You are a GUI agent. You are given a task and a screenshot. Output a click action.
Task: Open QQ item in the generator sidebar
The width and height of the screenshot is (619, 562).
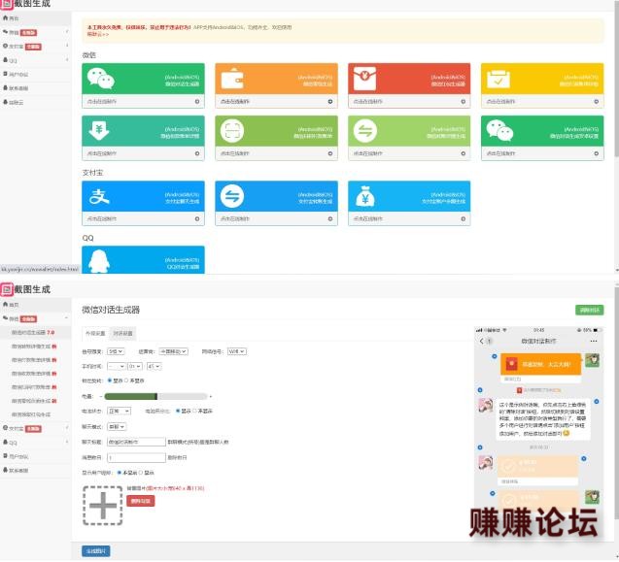36,443
